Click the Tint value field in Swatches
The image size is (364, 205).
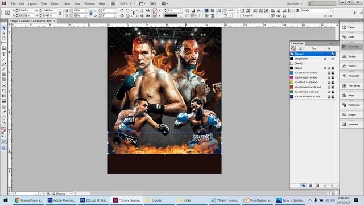(322, 48)
